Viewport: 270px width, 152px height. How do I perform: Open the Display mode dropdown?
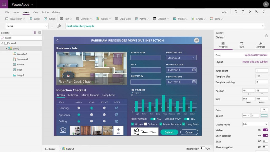(255, 124)
